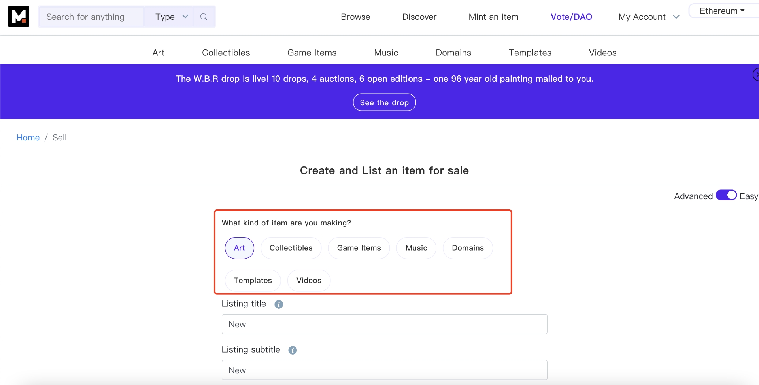
Task: Expand the My Account menu
Action: click(649, 17)
